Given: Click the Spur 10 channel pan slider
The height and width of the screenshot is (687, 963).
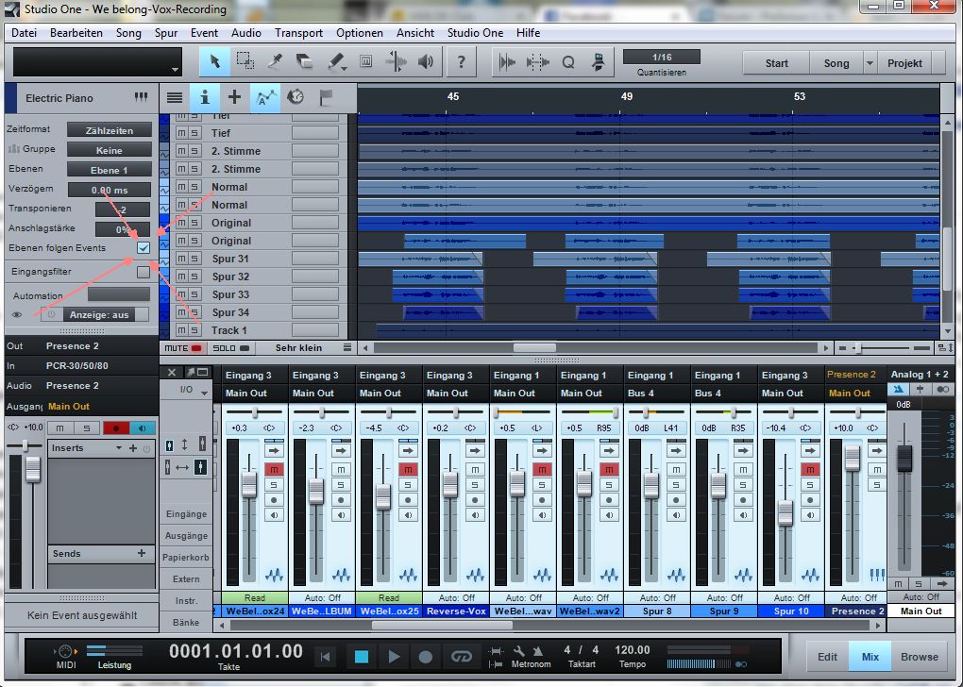Looking at the screenshot, I should [790, 412].
